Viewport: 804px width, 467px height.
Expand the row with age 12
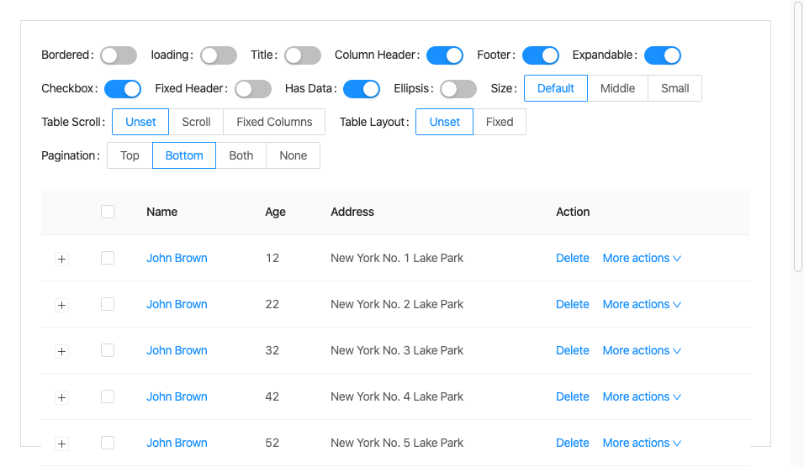tap(61, 259)
